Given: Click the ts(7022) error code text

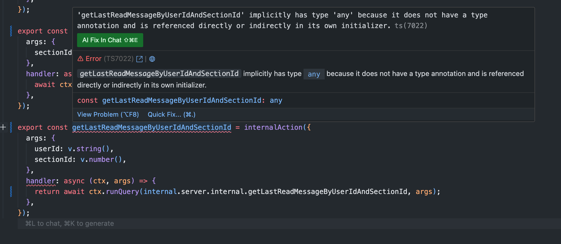Looking at the screenshot, I should tap(411, 26).
